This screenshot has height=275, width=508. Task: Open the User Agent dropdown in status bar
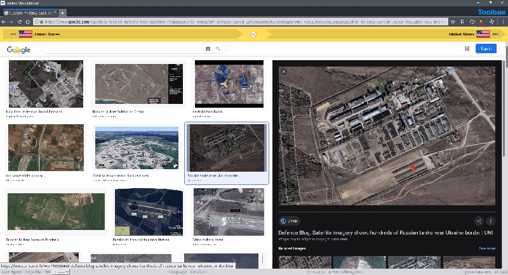click(60, 272)
